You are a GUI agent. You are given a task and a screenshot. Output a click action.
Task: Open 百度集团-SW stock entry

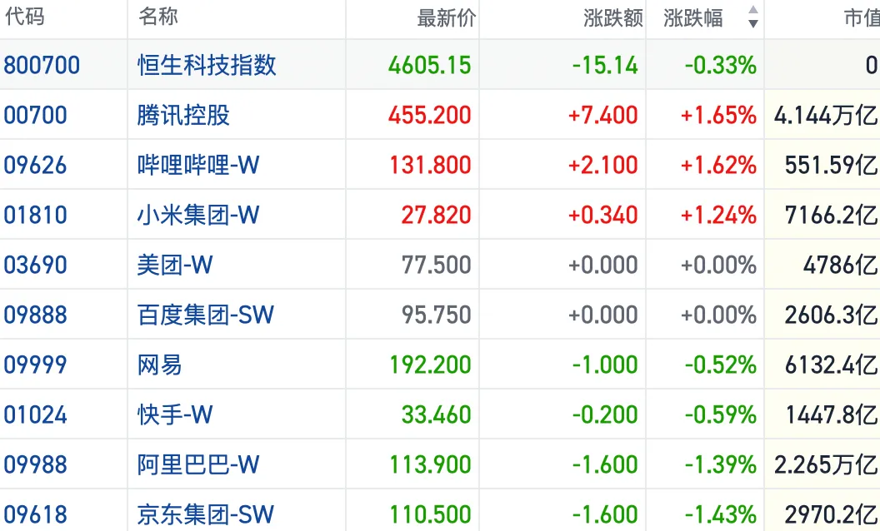tap(205, 315)
